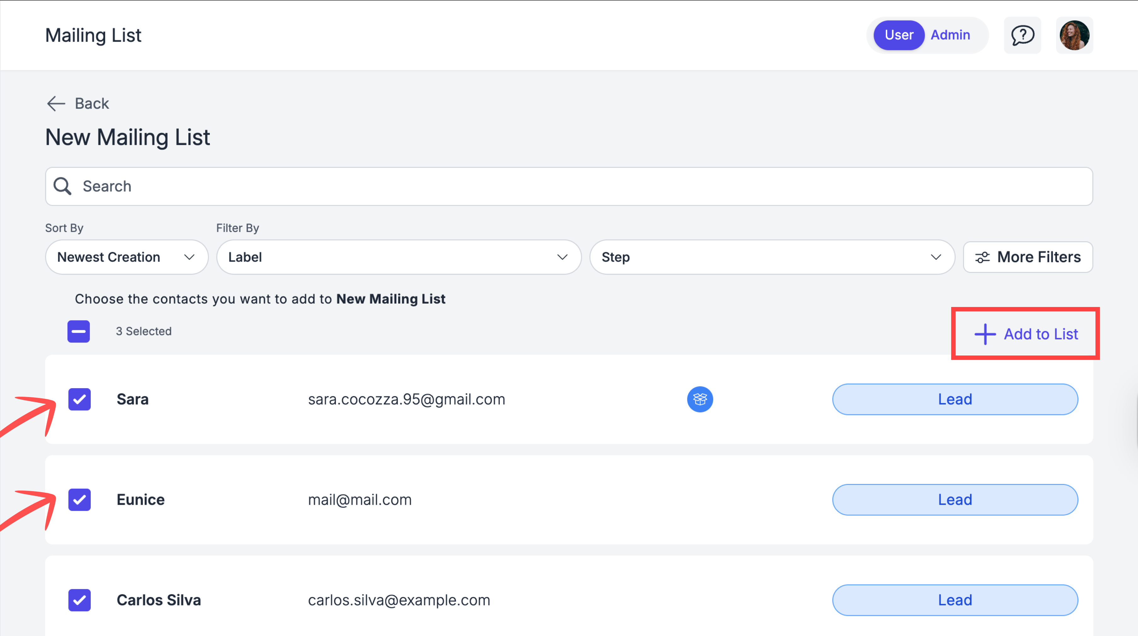This screenshot has width=1138, height=636.
Task: Deselect all via the minus checkbox
Action: [x=79, y=332]
